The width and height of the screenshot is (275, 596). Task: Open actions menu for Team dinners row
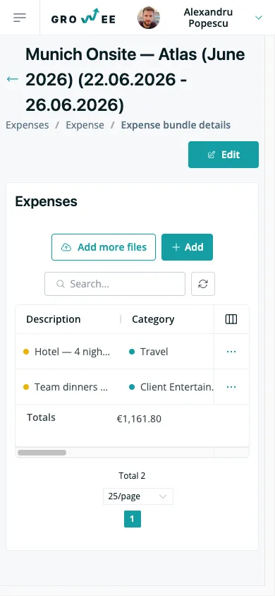231,387
